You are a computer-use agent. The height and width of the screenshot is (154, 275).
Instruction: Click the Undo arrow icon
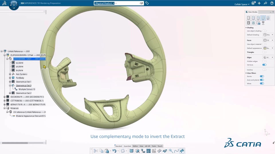point(114,151)
